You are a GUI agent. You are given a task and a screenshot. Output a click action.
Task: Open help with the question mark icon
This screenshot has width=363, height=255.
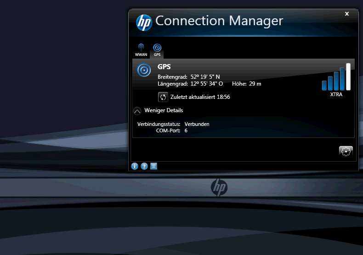(144, 166)
